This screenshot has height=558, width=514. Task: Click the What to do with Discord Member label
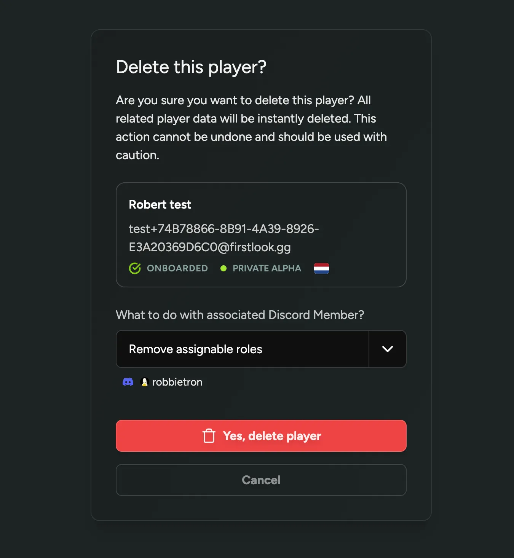click(x=240, y=315)
